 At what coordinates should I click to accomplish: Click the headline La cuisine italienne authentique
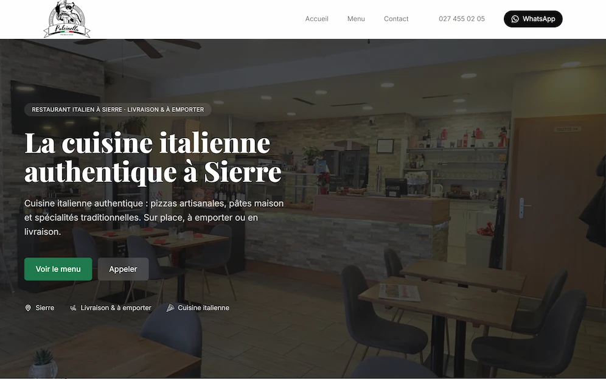153,157
